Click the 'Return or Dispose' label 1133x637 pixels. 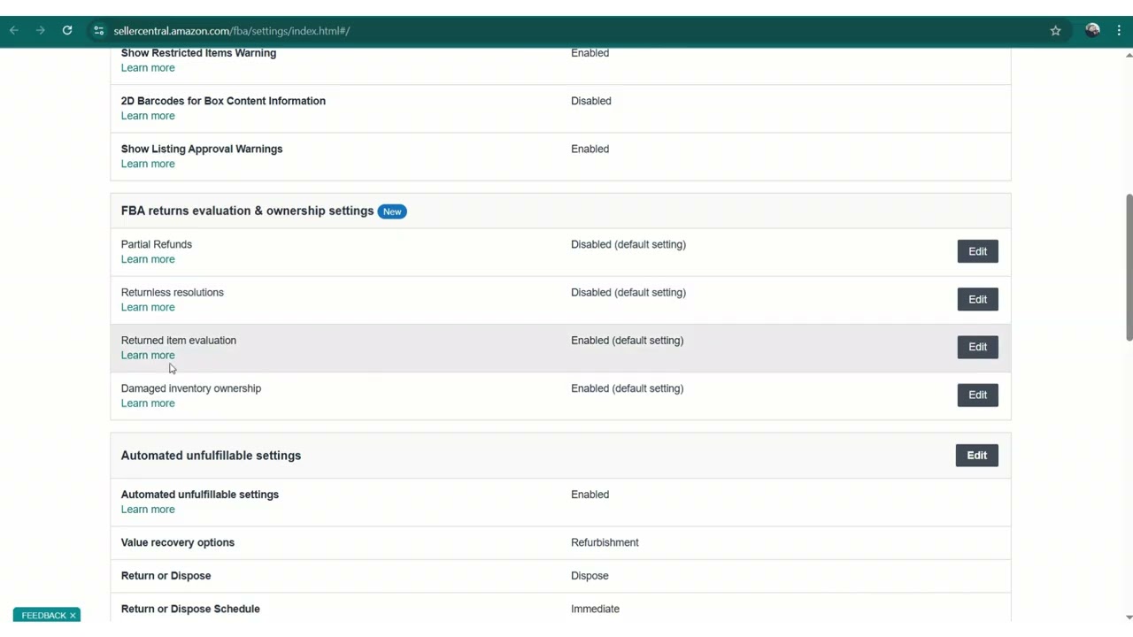[166, 576]
